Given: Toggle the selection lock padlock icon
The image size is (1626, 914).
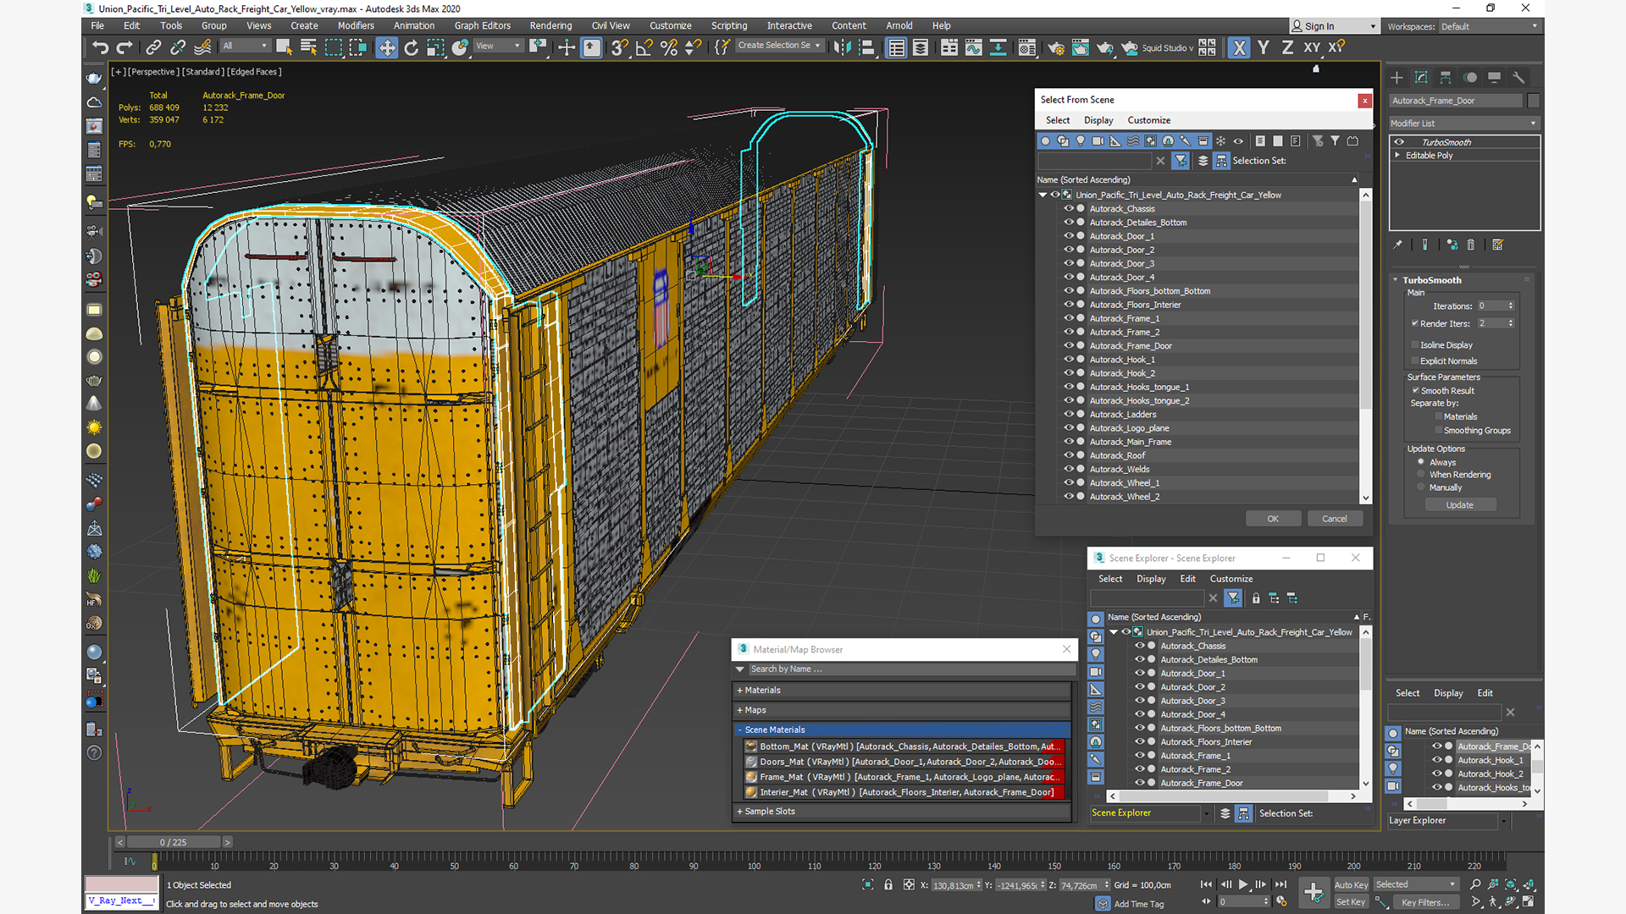Looking at the screenshot, I should [x=888, y=884].
